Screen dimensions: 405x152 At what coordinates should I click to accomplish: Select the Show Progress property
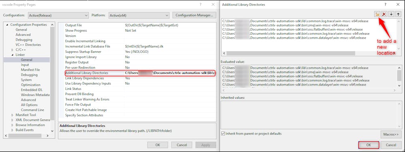point(140,31)
